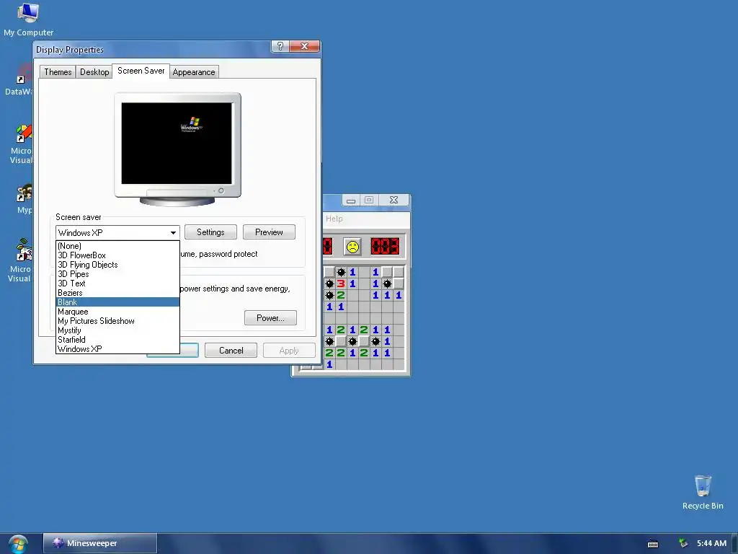Choose Windows XP entry in the list
The height and width of the screenshot is (554, 738).
tap(117, 349)
